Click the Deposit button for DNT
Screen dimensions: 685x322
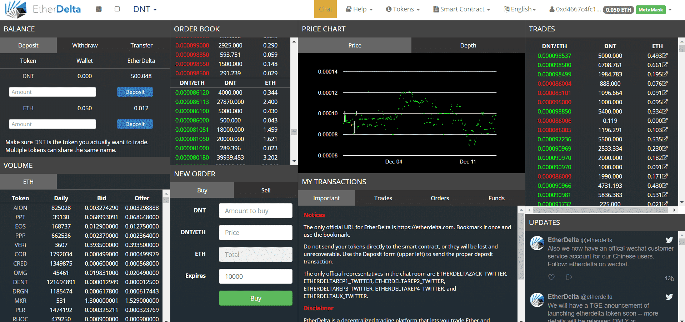[135, 92]
